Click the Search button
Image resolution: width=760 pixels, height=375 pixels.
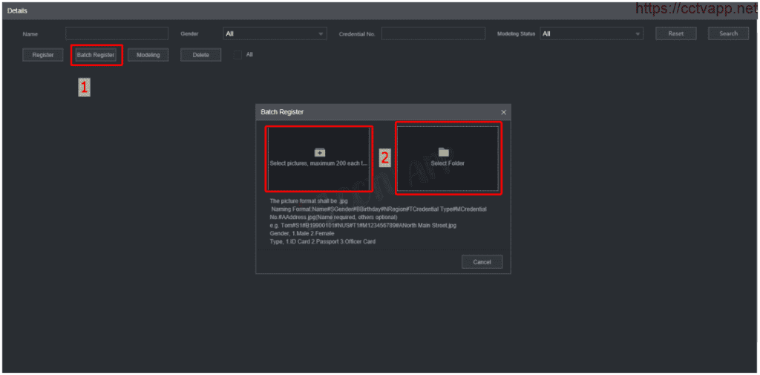[728, 33]
